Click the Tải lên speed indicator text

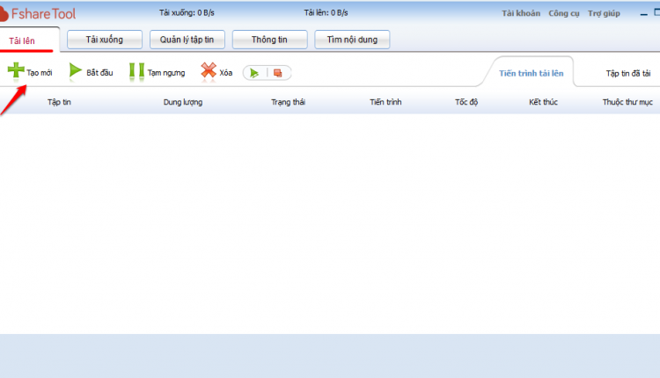(x=326, y=12)
